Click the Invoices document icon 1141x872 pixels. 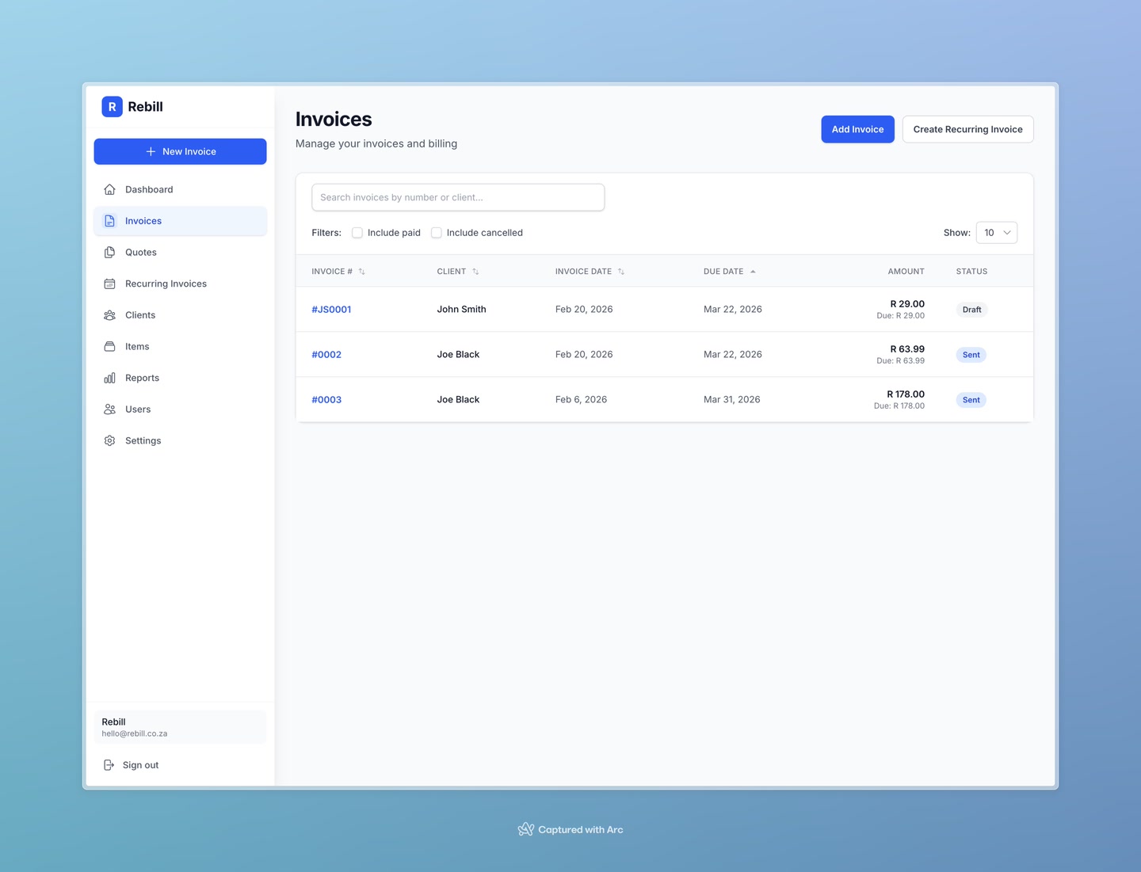109,221
